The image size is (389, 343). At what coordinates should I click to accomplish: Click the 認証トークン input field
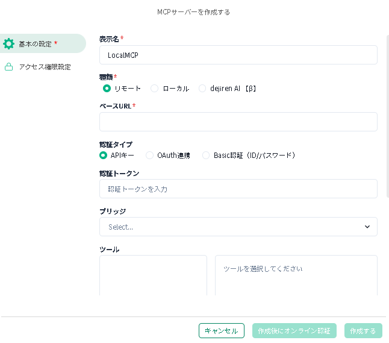point(238,189)
